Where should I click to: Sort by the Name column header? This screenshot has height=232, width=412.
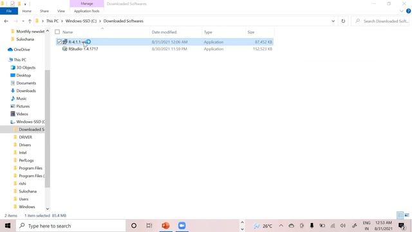68,32
